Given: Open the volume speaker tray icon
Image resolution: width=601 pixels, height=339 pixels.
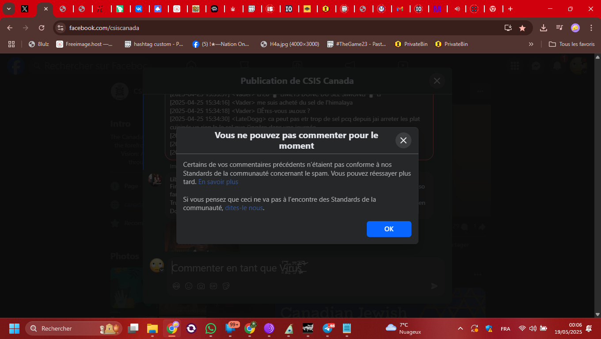Looking at the screenshot, I should click(x=533, y=328).
